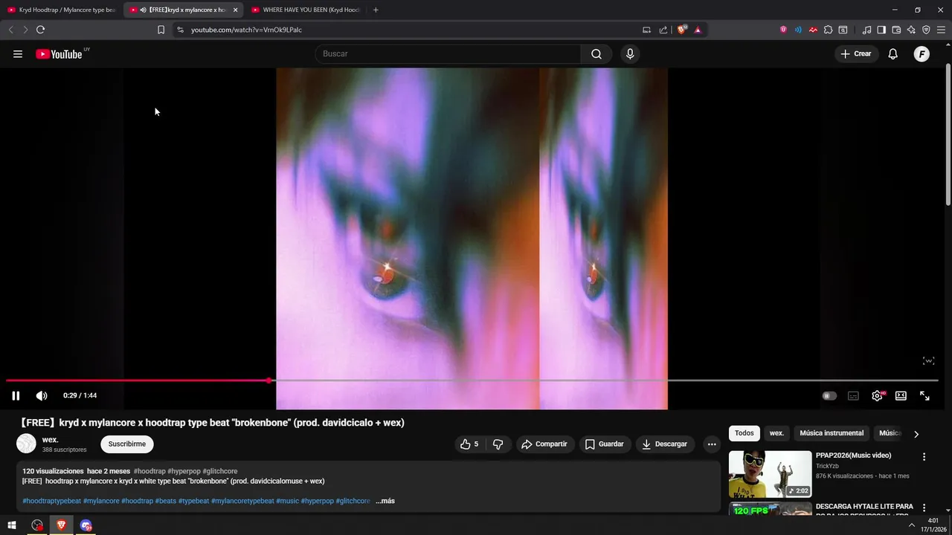Close the current brokenbone video tab
This screenshot has width=952, height=535.
pos(235,10)
